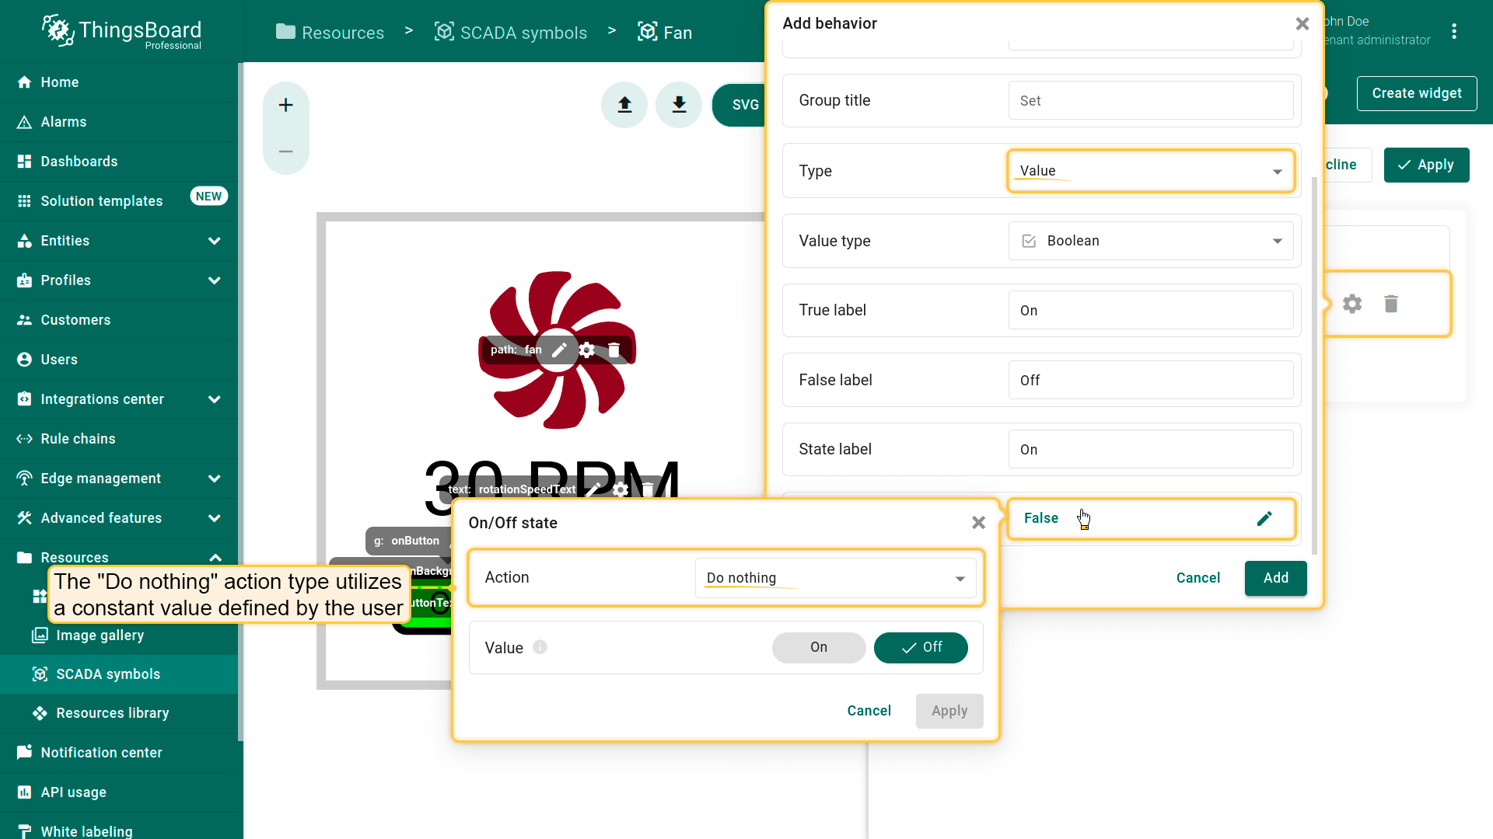Open Rule chains in sidebar
Viewport: 1493px width, 839px height.
[78, 439]
